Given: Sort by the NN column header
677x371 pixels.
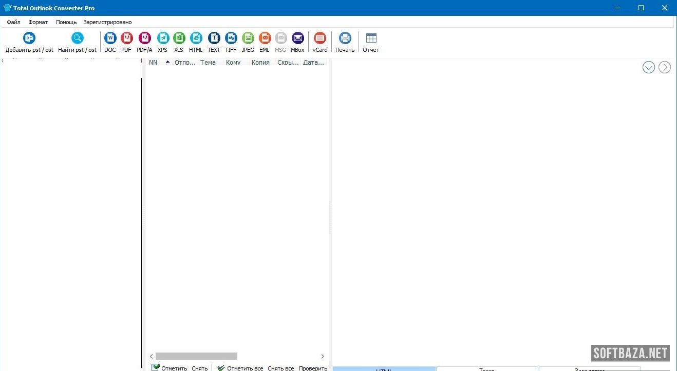Looking at the screenshot, I should click(153, 63).
